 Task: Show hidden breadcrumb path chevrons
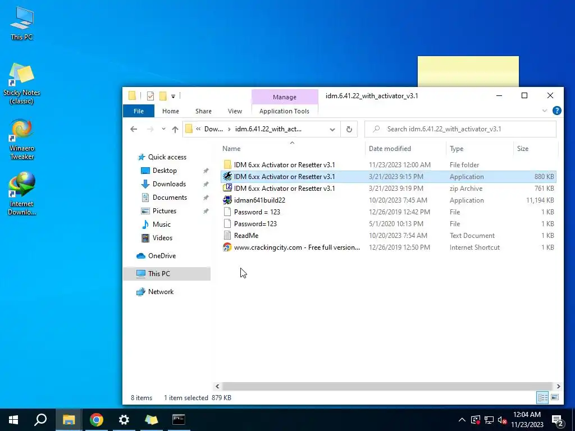198,129
